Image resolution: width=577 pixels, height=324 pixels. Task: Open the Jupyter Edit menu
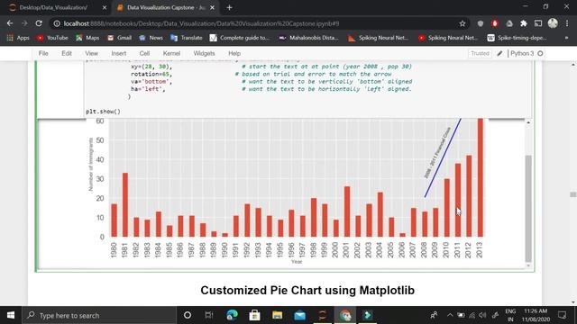coord(67,53)
